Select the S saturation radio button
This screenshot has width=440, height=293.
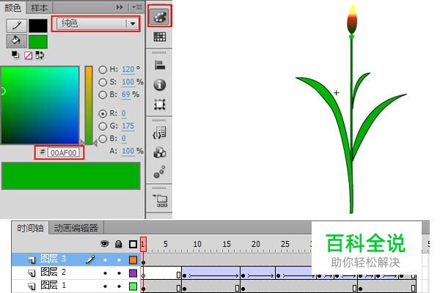(x=103, y=82)
